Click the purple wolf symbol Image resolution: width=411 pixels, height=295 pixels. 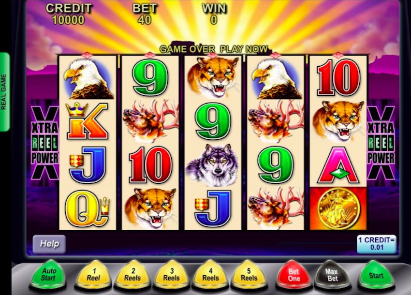coord(212,165)
